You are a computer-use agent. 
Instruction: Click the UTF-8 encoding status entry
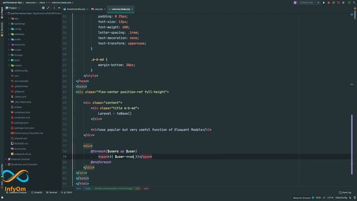point(330,198)
